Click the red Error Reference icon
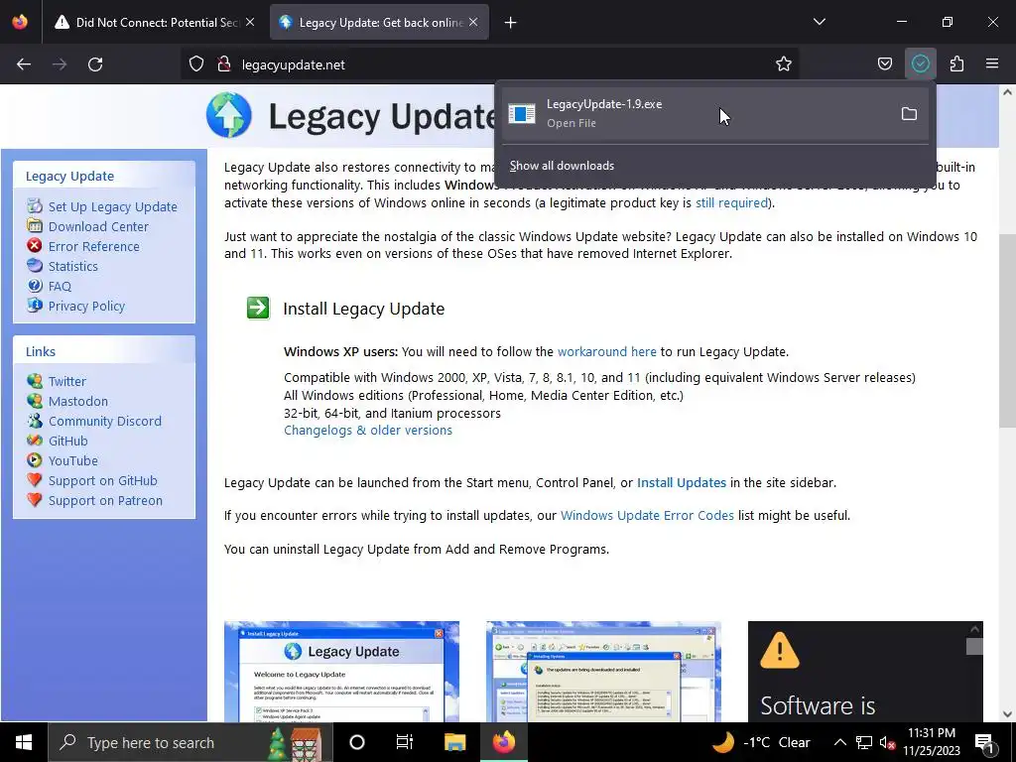 [x=35, y=246]
